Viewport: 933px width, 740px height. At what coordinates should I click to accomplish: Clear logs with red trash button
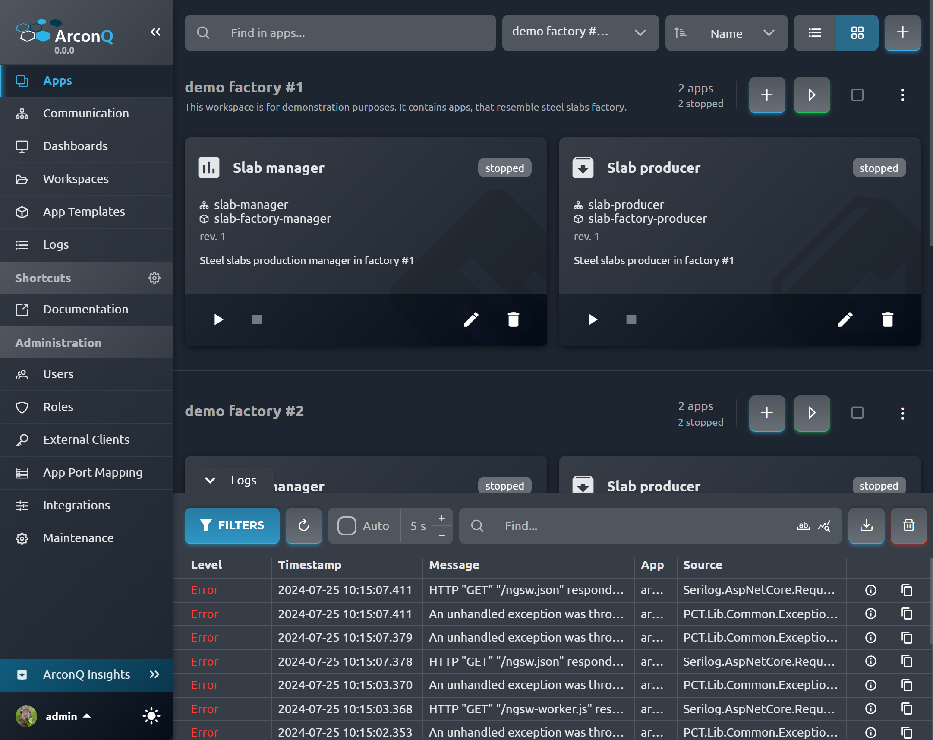click(x=908, y=525)
